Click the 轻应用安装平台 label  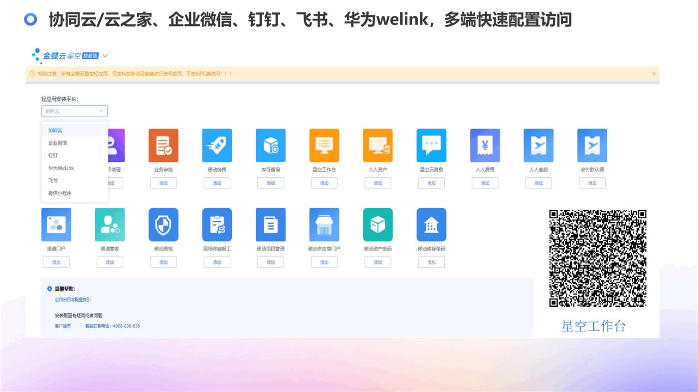[60, 99]
